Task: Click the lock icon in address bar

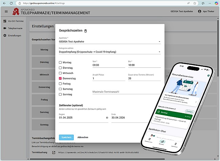Action: click(20, 3)
